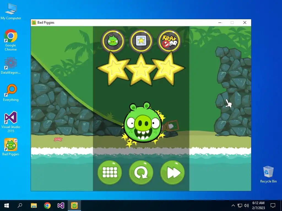
Task: Click the third gold star
Action: 168,69
